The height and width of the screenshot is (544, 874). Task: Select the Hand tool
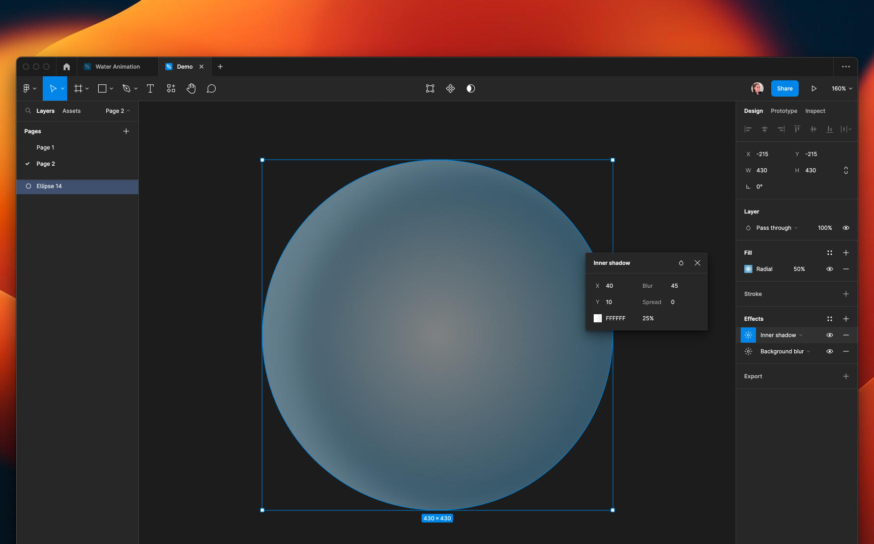[x=191, y=88]
